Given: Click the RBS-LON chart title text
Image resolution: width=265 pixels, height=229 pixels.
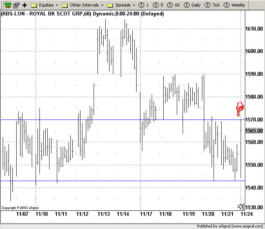Looking at the screenshot, I should (82, 14).
